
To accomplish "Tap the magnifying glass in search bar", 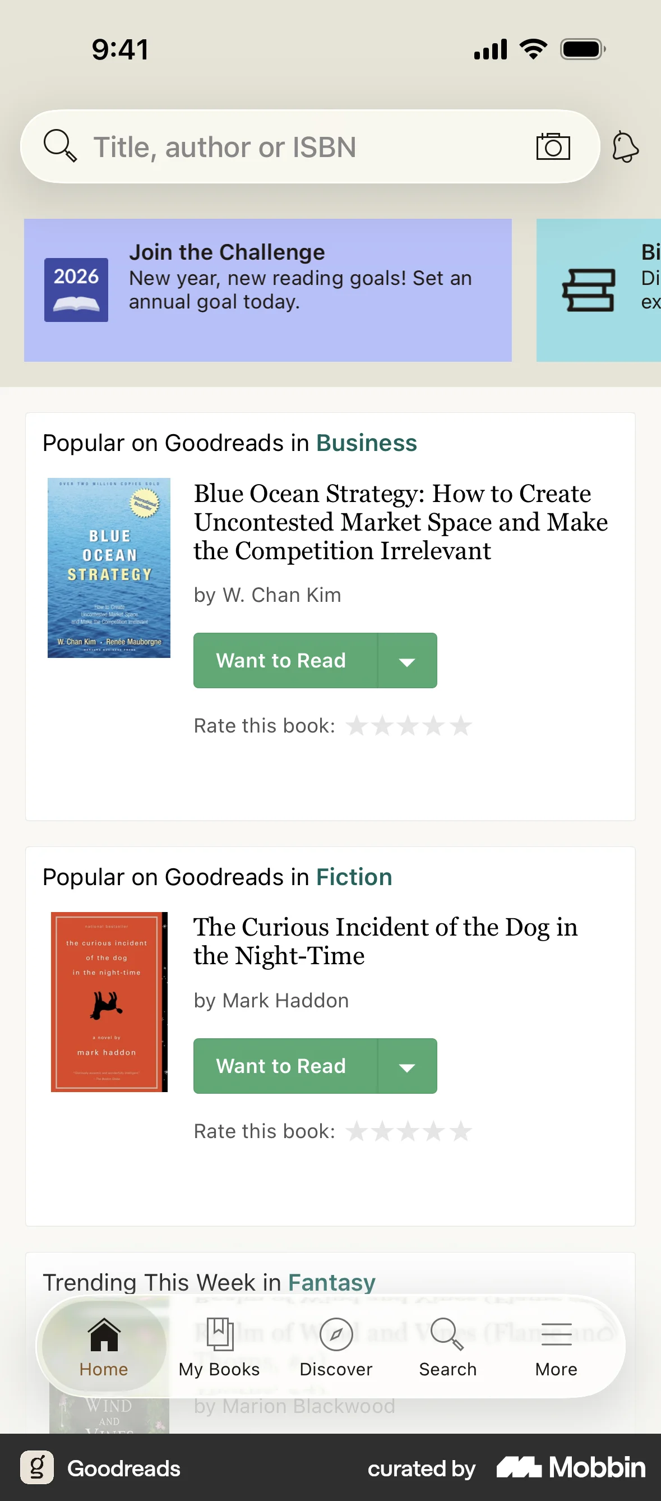I will (59, 145).
